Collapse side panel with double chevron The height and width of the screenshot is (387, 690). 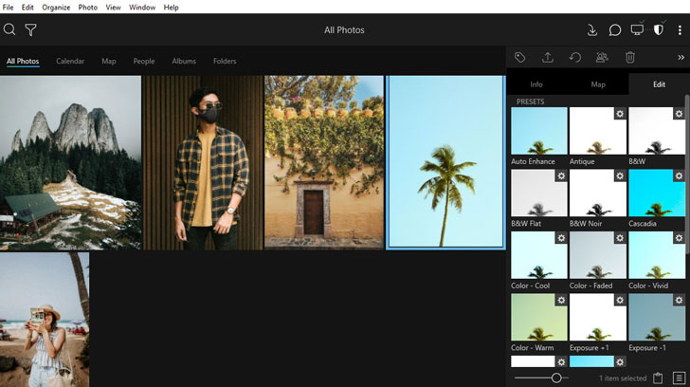681,58
